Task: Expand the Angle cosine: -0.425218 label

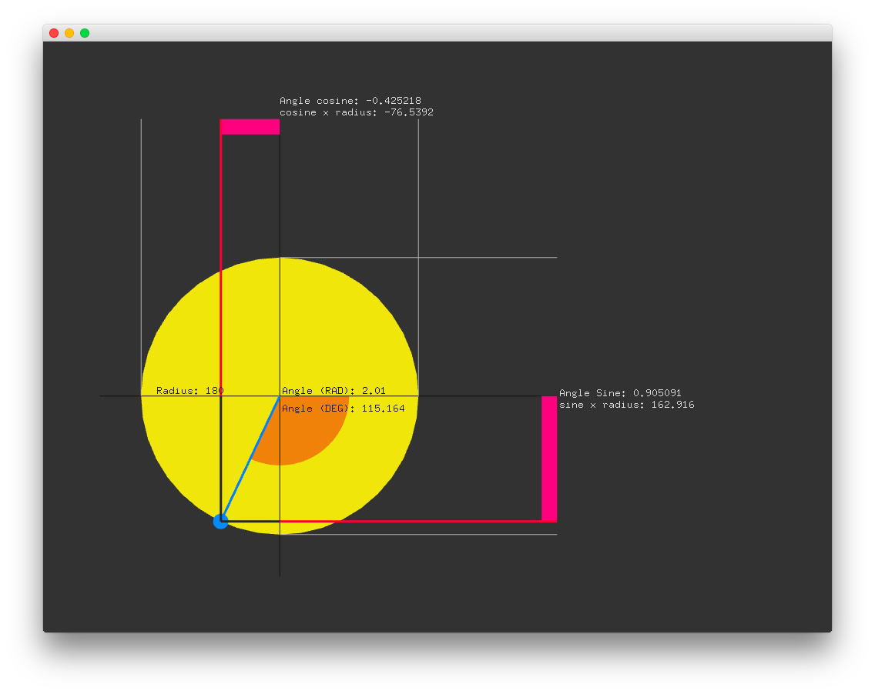Action: click(351, 100)
